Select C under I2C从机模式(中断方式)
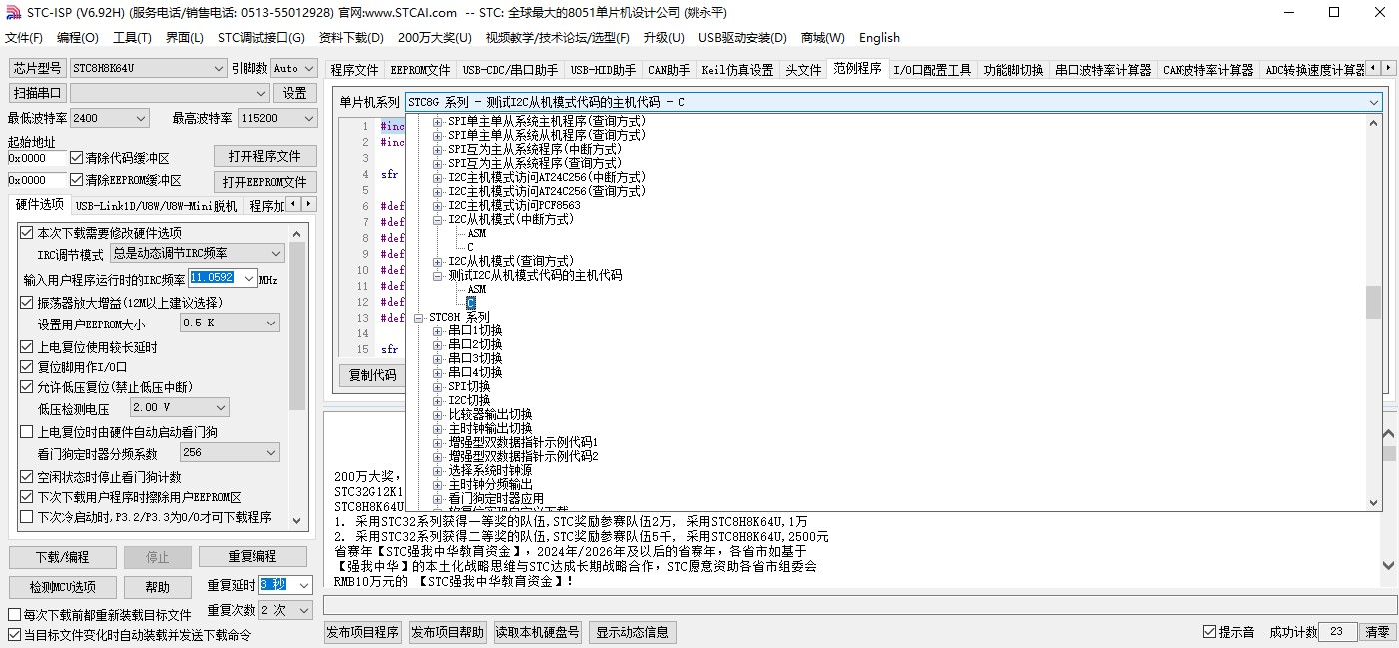 [470, 247]
